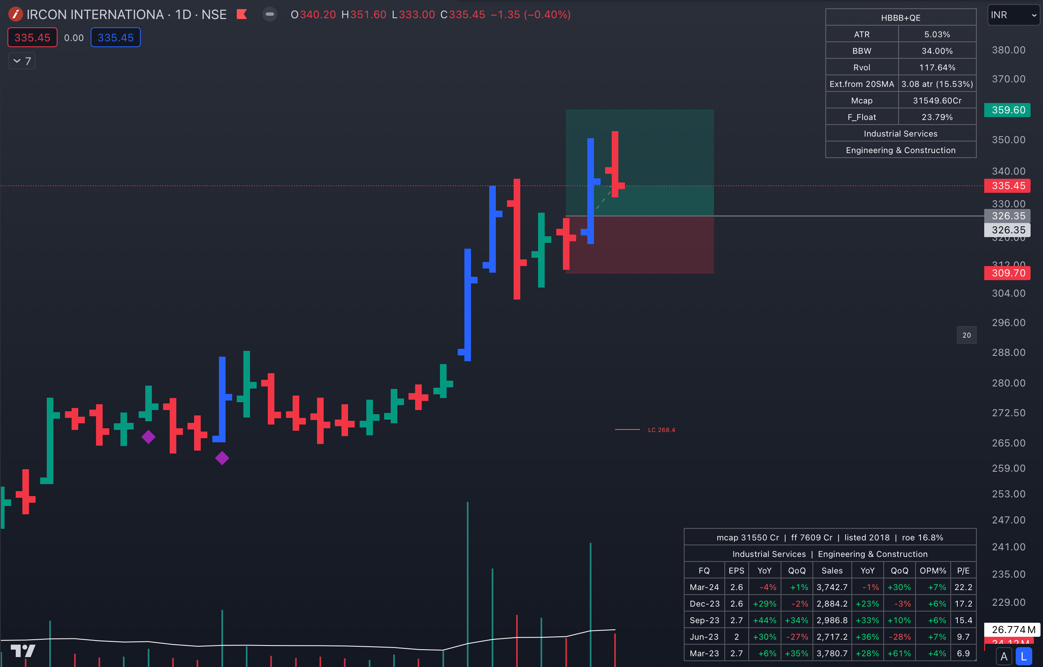Image resolution: width=1043 pixels, height=667 pixels.
Task: Click the Engineering & Construction row in the top table
Action: coord(901,150)
